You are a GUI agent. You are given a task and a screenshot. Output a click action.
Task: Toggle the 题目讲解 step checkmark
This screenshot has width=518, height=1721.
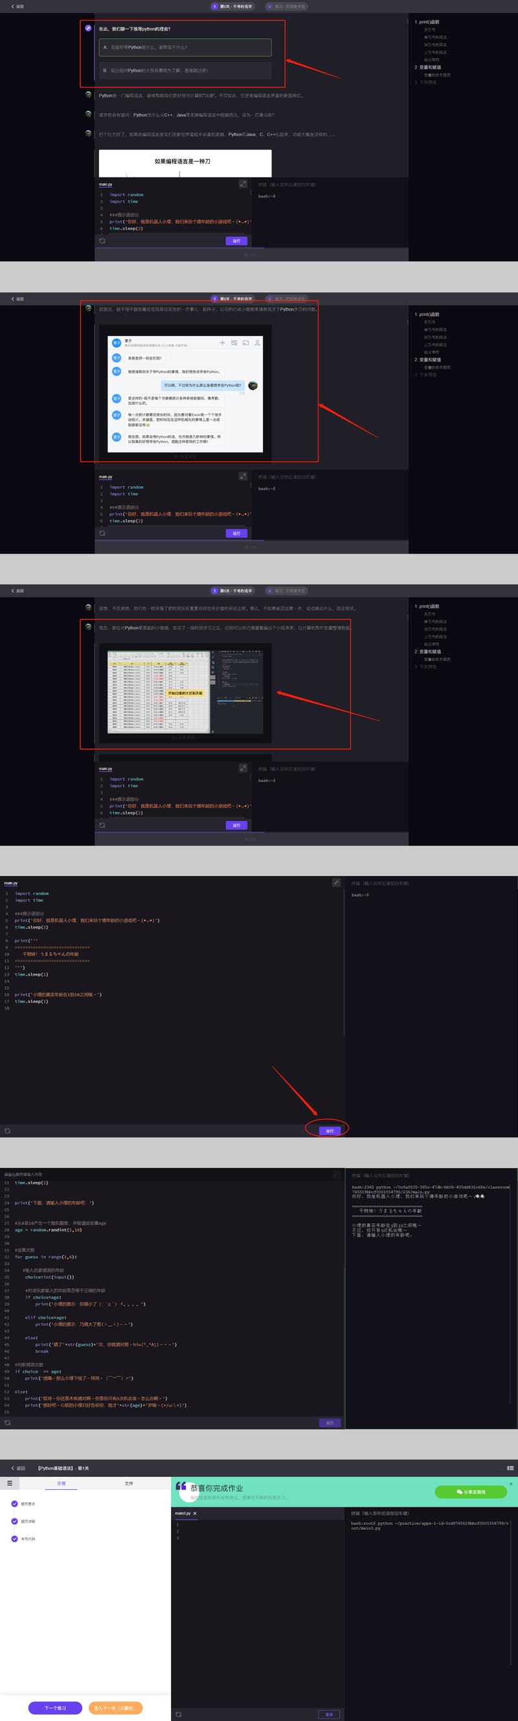[15, 1521]
